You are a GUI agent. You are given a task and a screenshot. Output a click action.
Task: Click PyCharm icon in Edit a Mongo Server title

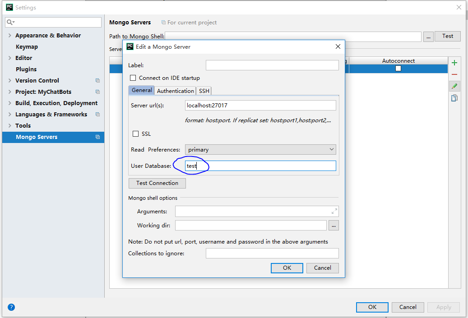[130, 46]
